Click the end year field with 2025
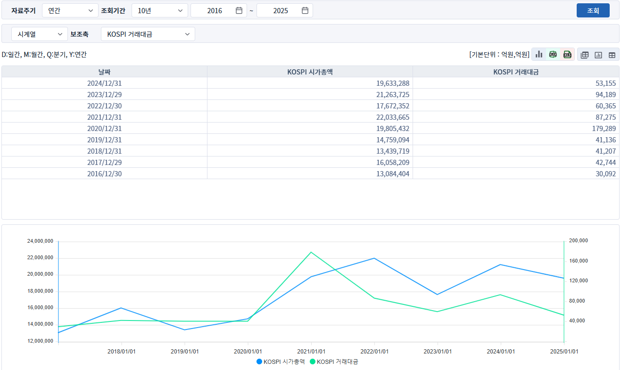This screenshot has height=370, width=621. pyautogui.click(x=285, y=10)
